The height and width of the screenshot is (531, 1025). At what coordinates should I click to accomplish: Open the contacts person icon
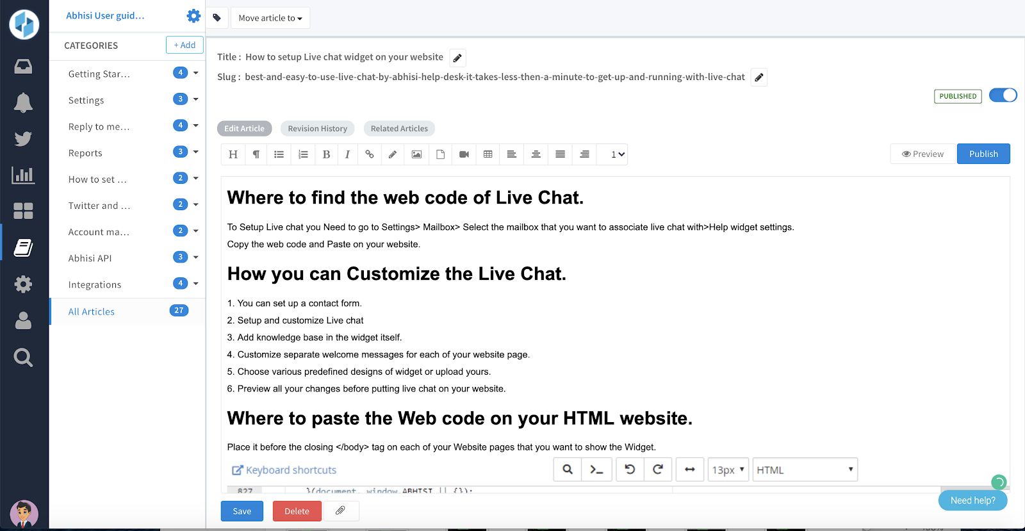pyautogui.click(x=23, y=320)
